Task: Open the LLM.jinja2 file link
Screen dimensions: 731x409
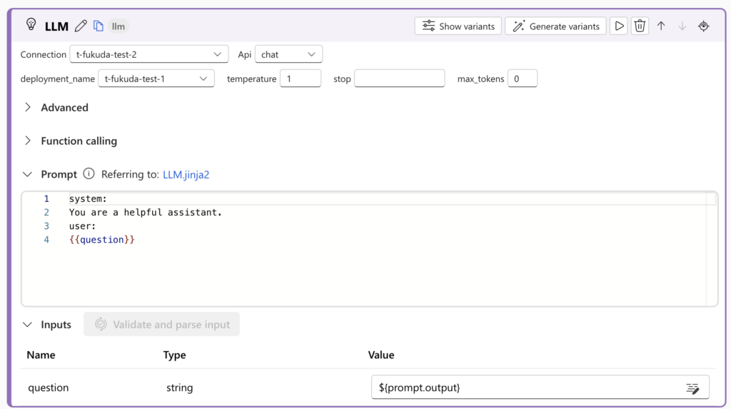Action: pos(186,174)
